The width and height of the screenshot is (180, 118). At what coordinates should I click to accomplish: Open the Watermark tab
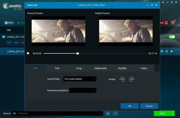point(101,68)
